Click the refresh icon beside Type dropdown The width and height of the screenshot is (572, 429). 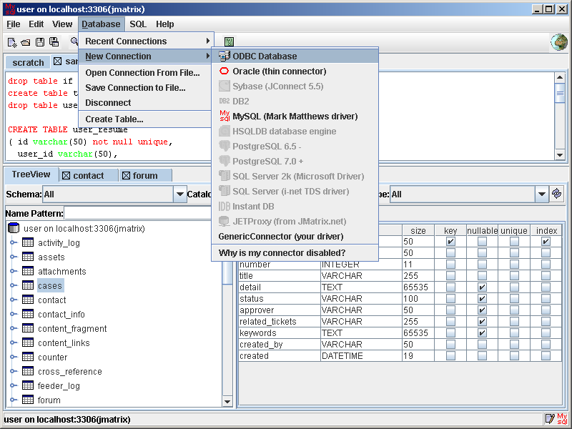tap(556, 194)
